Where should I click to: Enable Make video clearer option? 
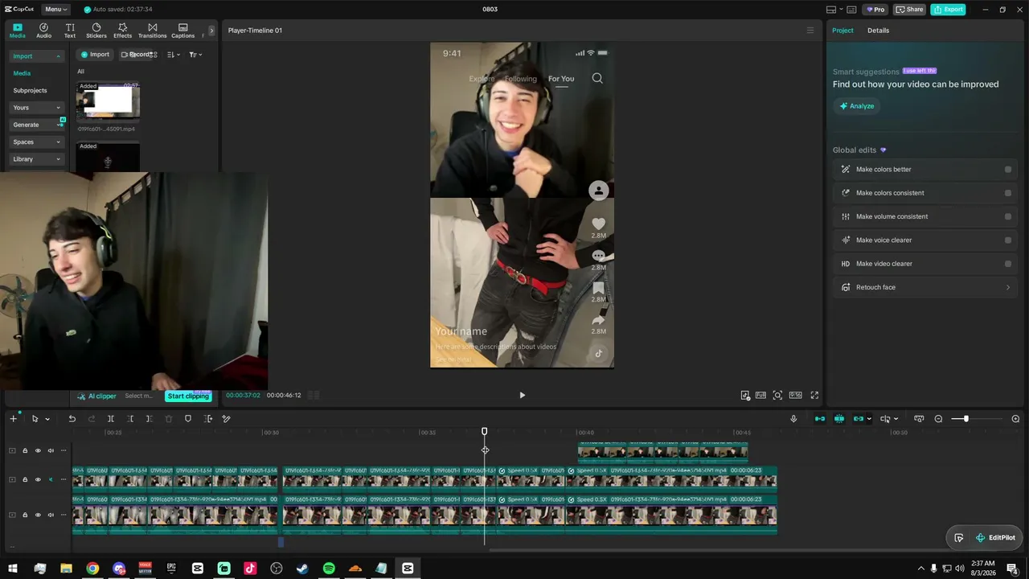1008,264
